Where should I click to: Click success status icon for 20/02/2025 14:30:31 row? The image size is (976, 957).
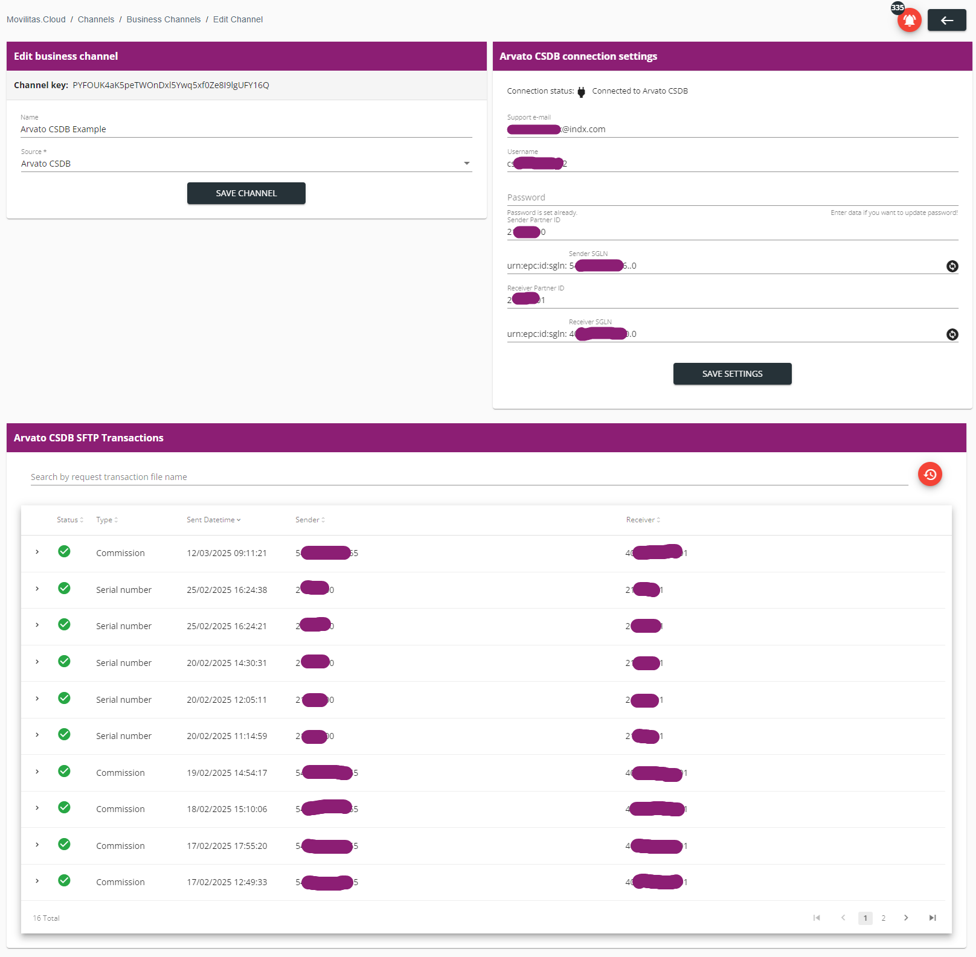64,661
